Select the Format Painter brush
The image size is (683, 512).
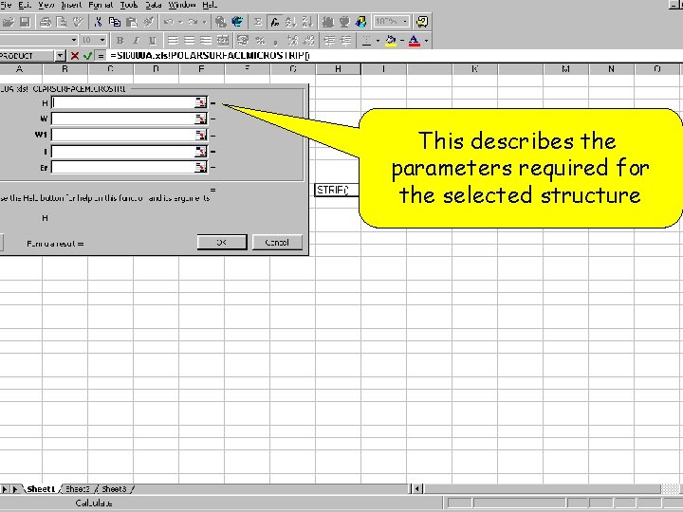[x=148, y=22]
